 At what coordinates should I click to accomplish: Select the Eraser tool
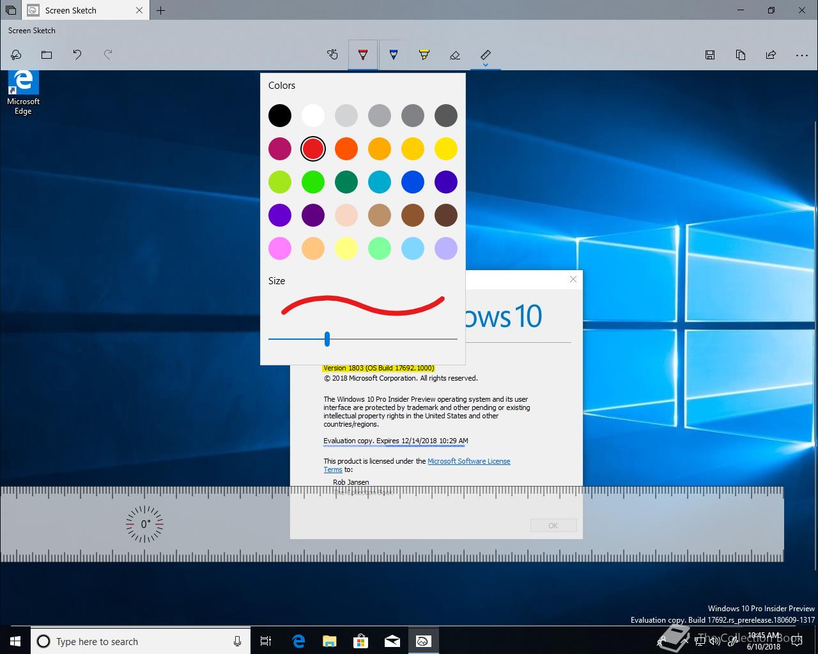455,55
